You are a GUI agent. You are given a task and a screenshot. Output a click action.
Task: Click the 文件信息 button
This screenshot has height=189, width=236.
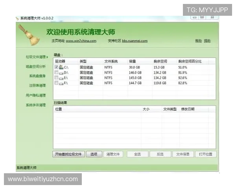tap(183, 154)
